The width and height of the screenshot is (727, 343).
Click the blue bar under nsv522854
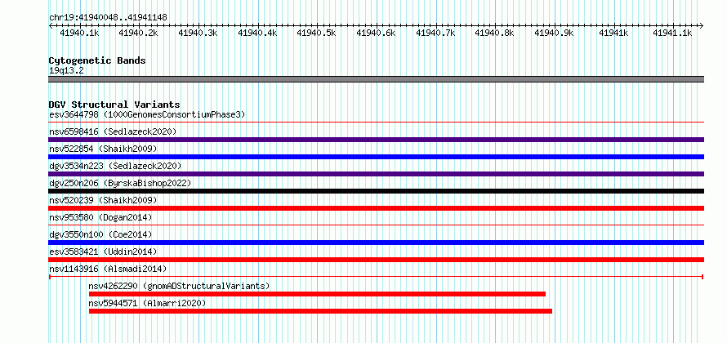coord(376,157)
